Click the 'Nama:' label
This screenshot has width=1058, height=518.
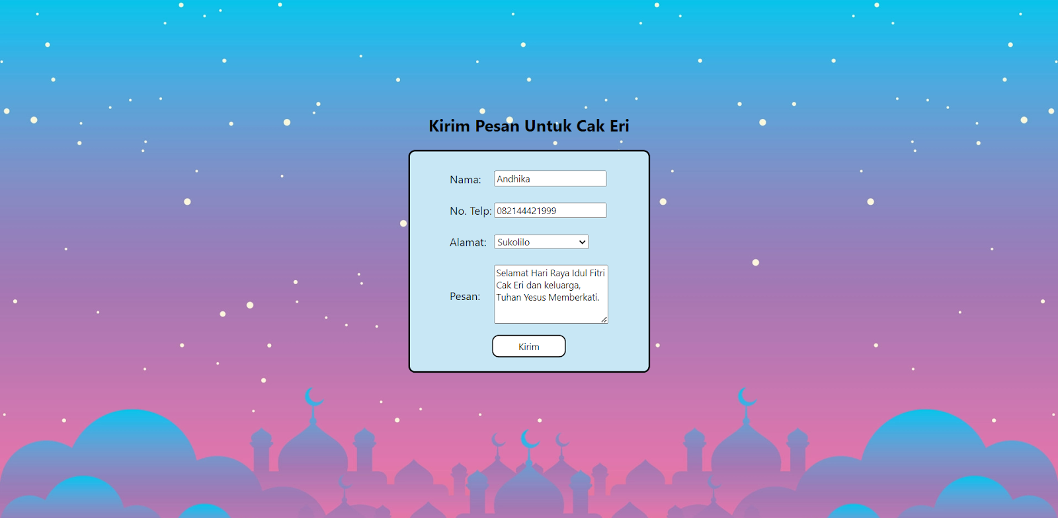point(466,180)
